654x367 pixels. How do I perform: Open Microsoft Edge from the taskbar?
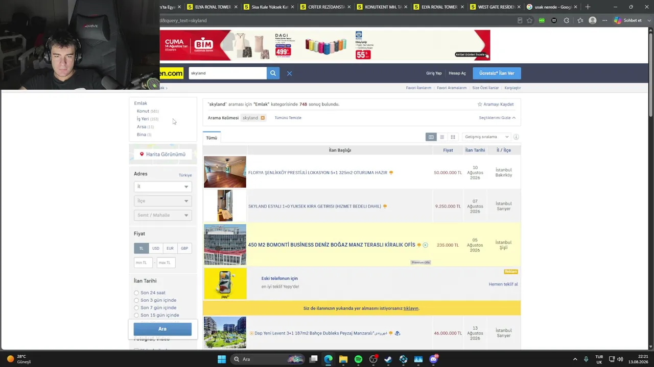[x=328, y=359]
